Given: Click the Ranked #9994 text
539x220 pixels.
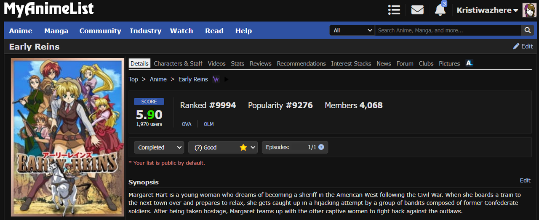Looking at the screenshot, I should (208, 105).
